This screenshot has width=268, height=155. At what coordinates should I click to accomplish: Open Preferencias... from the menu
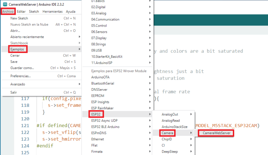pos(21,76)
